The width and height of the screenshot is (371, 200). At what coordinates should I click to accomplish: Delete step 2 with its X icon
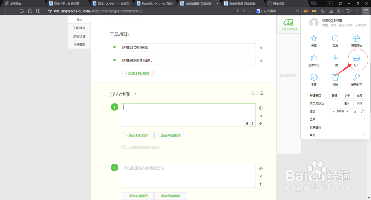click(x=261, y=176)
